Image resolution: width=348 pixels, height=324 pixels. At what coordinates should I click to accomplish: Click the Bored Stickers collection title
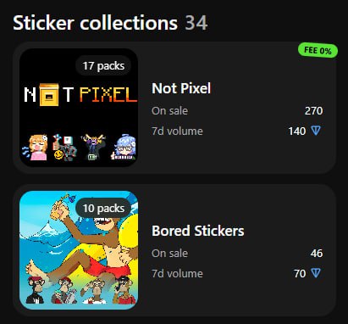coord(198,231)
